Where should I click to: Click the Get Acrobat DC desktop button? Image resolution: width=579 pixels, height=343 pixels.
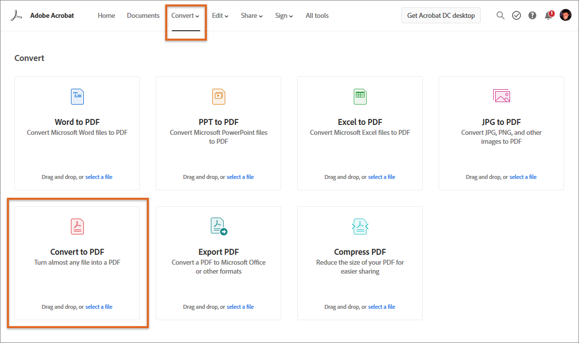[x=441, y=15]
